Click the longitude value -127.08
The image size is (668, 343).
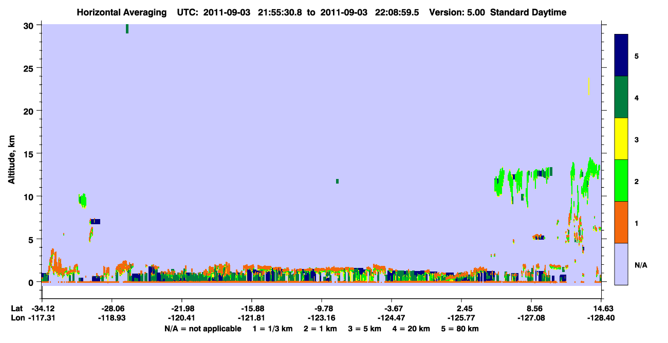click(531, 318)
